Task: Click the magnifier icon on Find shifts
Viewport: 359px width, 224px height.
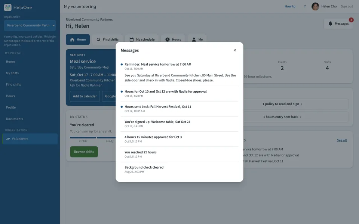Action: (x=98, y=40)
